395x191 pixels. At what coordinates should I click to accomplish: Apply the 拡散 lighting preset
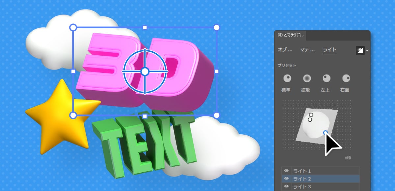pyautogui.click(x=307, y=78)
